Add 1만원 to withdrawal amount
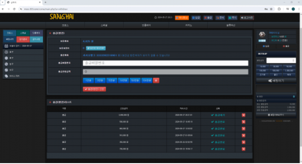The height and width of the screenshot is (164, 302). pos(88,80)
